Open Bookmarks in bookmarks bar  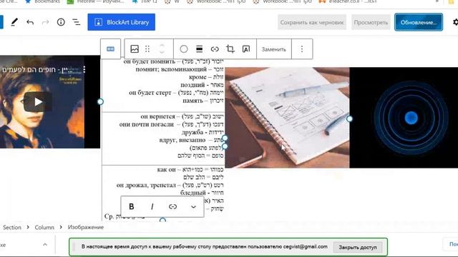coord(42,1)
